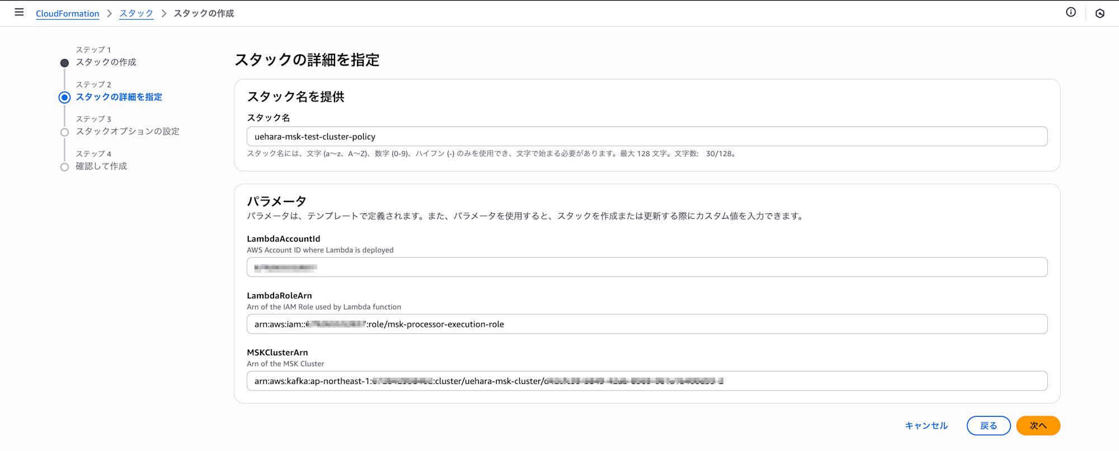Click 'AWS Account ID where Lambda is deployed' text
This screenshot has height=451, width=1119.
(320, 250)
